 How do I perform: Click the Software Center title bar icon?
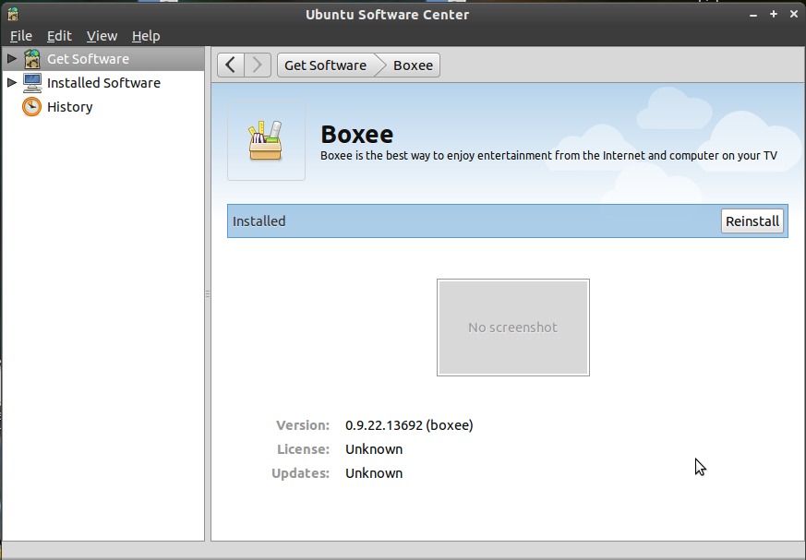coord(13,14)
